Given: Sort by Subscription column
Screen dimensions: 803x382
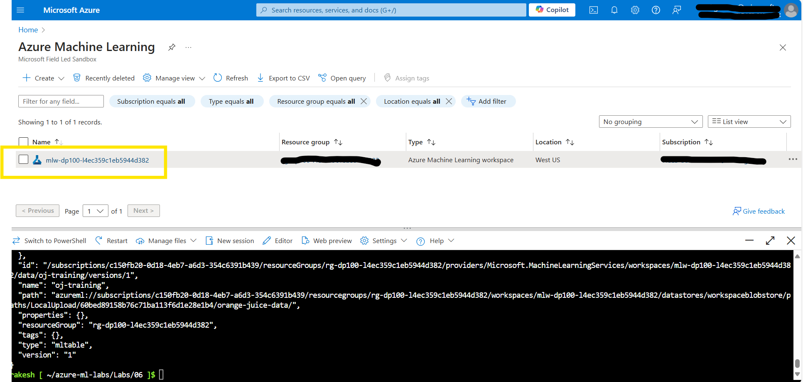Looking at the screenshot, I should (688, 142).
